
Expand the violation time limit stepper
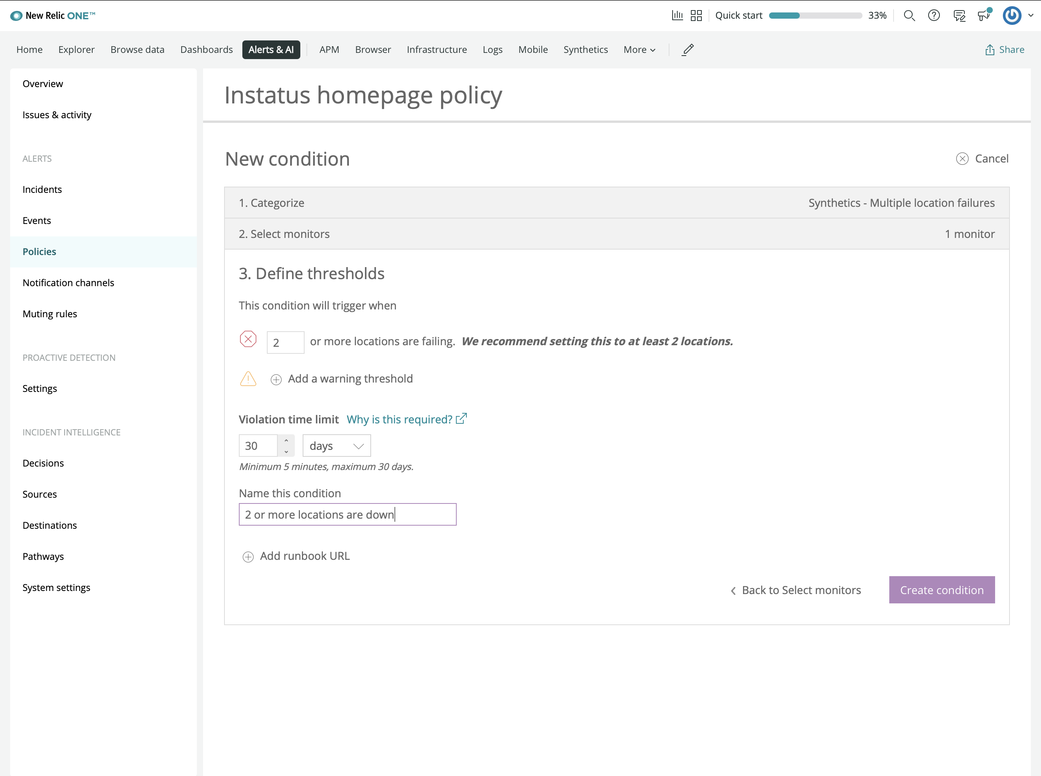pyautogui.click(x=286, y=440)
